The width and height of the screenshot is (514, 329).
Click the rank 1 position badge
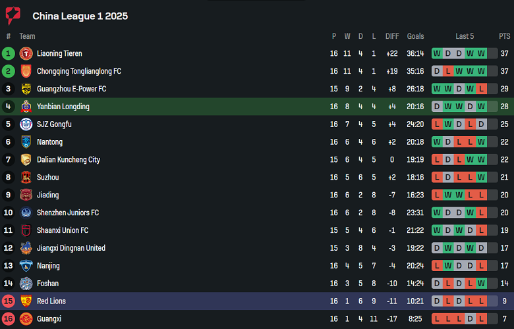point(9,53)
